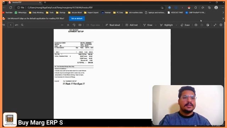Select the Highlight tool
Image resolution: width=227 pixels, height=128 pixels.
166,25
